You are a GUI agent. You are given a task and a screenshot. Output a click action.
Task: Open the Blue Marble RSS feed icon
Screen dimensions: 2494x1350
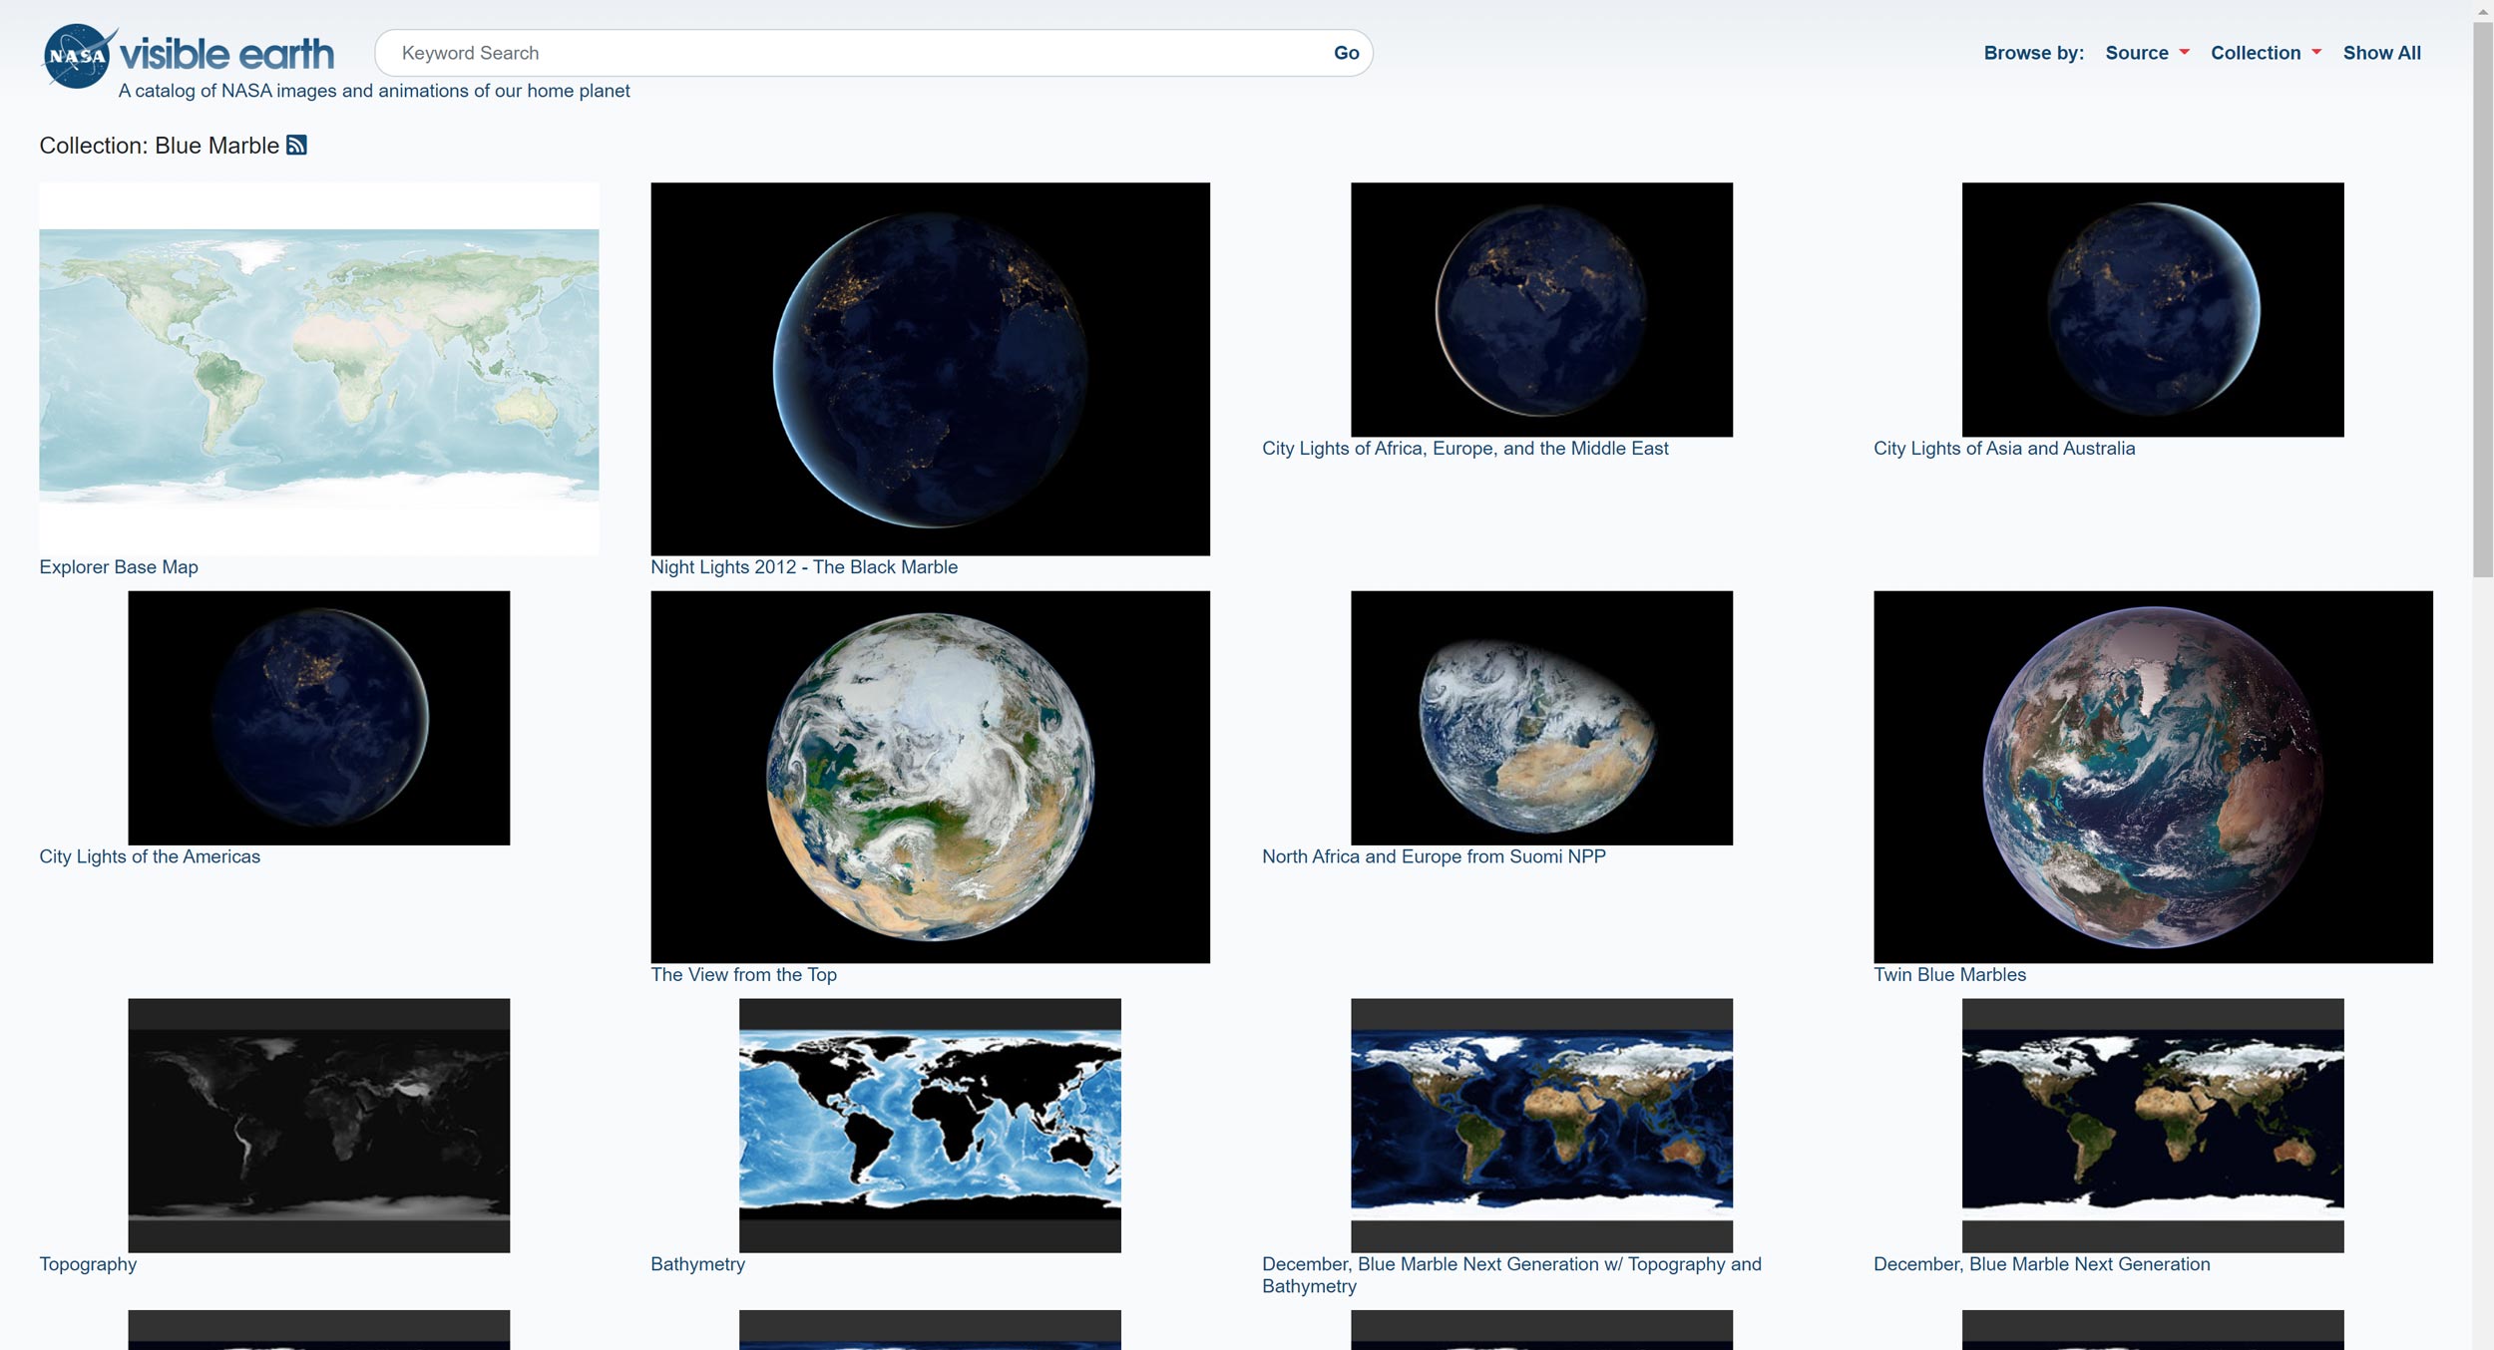[296, 146]
